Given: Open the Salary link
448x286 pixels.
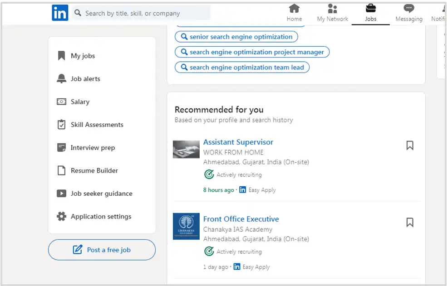Looking at the screenshot, I should pyautogui.click(x=80, y=102).
